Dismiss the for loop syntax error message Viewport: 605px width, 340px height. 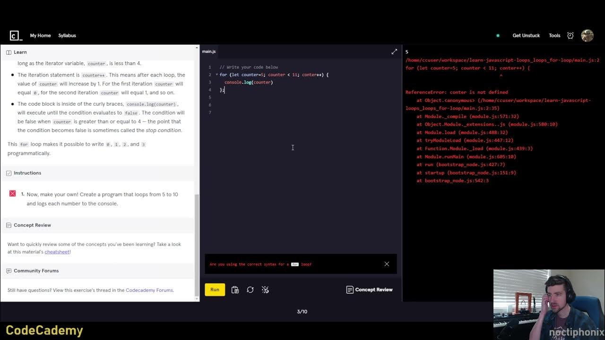click(x=387, y=264)
